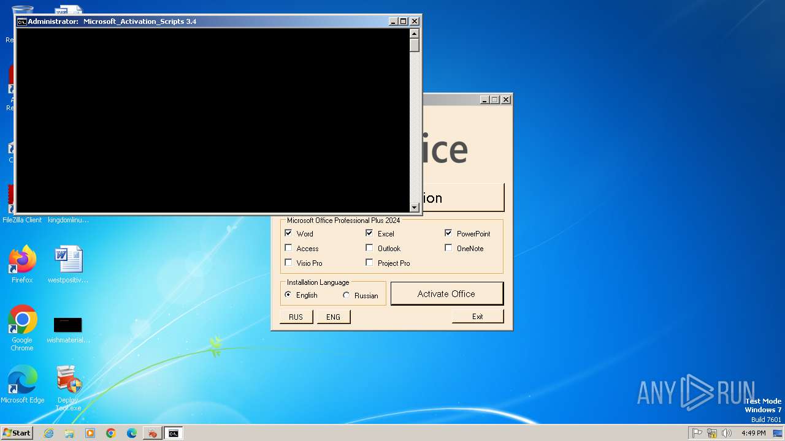Viewport: 785px width, 441px height.
Task: Select the wishmaterial desktop file icon
Action: (x=68, y=328)
